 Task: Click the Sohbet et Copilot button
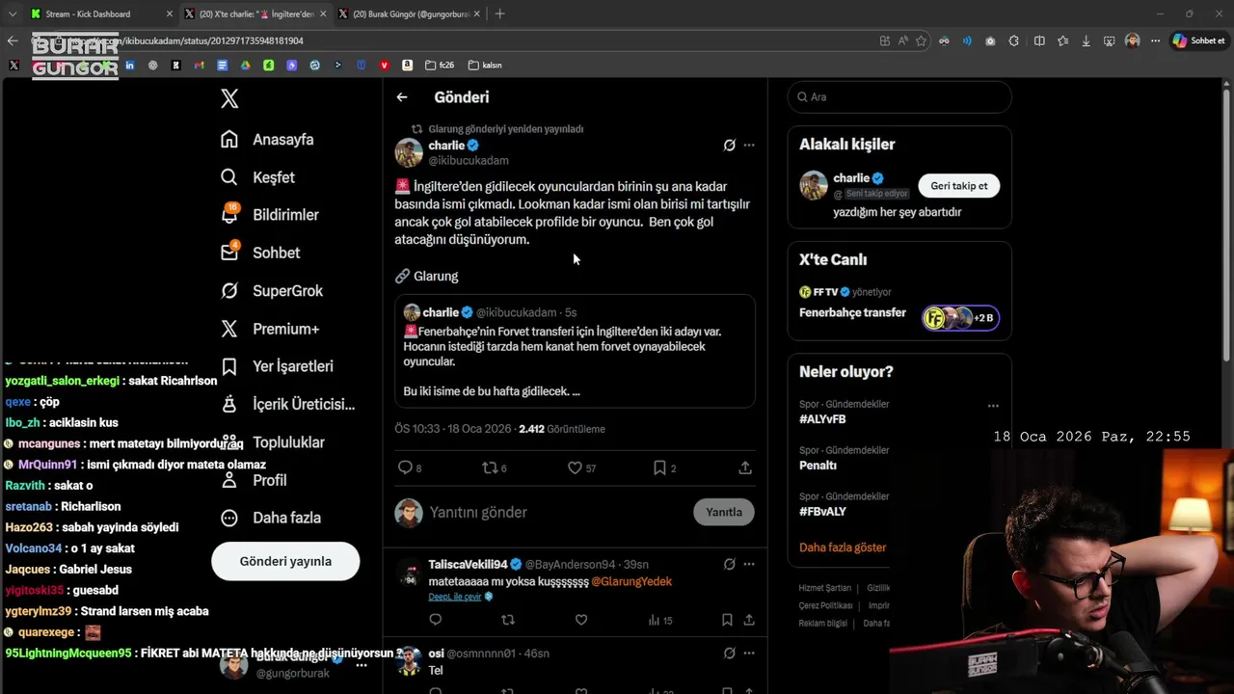pos(1198,40)
